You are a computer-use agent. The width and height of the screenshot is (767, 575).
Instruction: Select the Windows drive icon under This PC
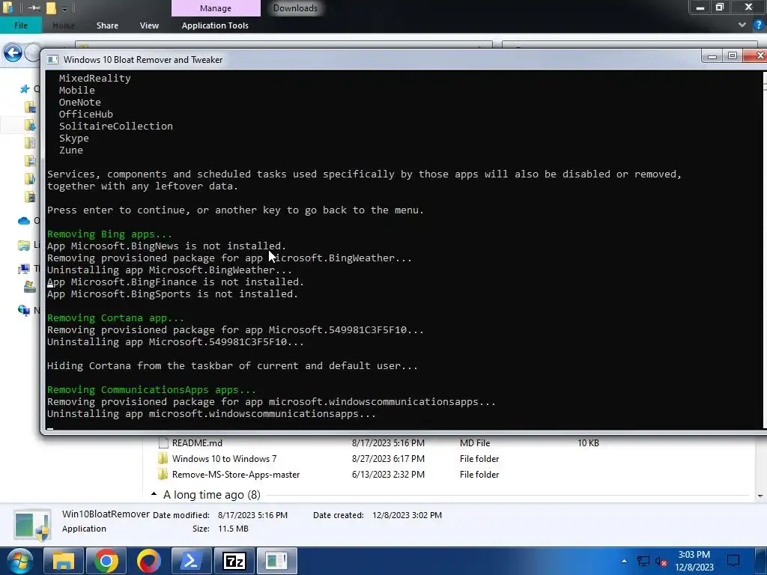(30, 287)
